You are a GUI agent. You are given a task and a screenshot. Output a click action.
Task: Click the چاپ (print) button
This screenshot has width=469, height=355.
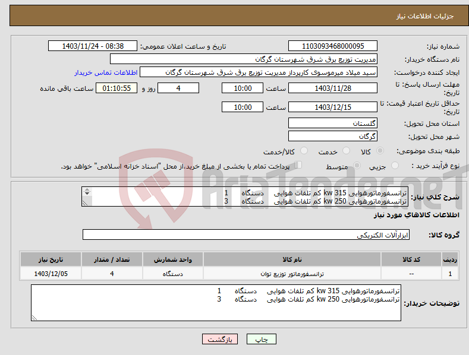click(x=261, y=339)
